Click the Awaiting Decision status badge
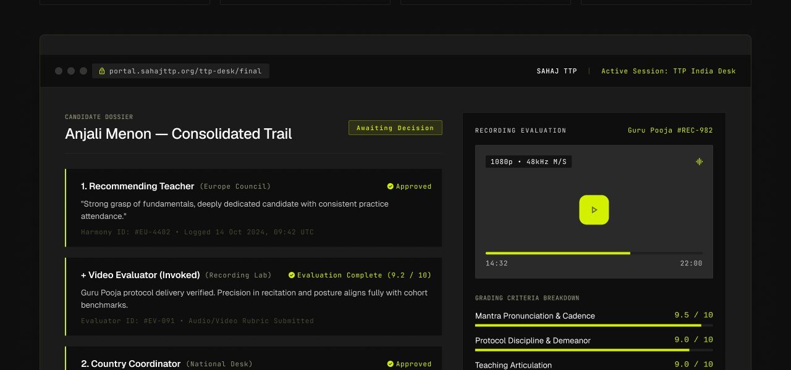Image resolution: width=791 pixels, height=370 pixels. [x=395, y=128]
